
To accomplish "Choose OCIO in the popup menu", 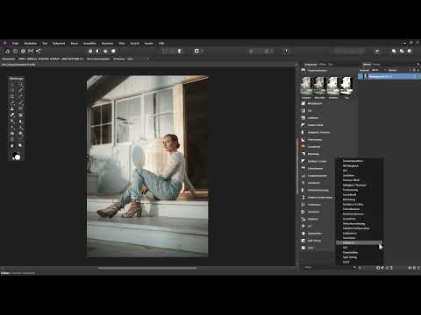I will [359, 262].
